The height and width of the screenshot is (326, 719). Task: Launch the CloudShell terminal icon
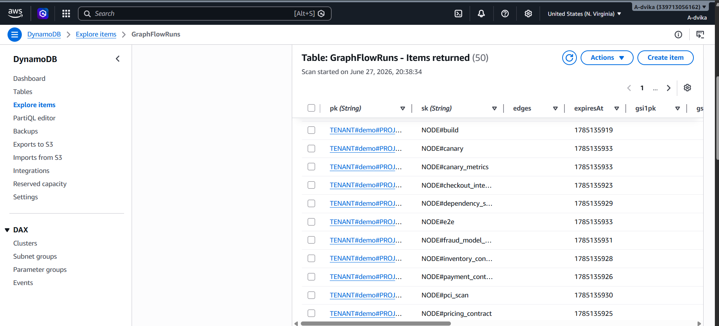[x=458, y=14]
